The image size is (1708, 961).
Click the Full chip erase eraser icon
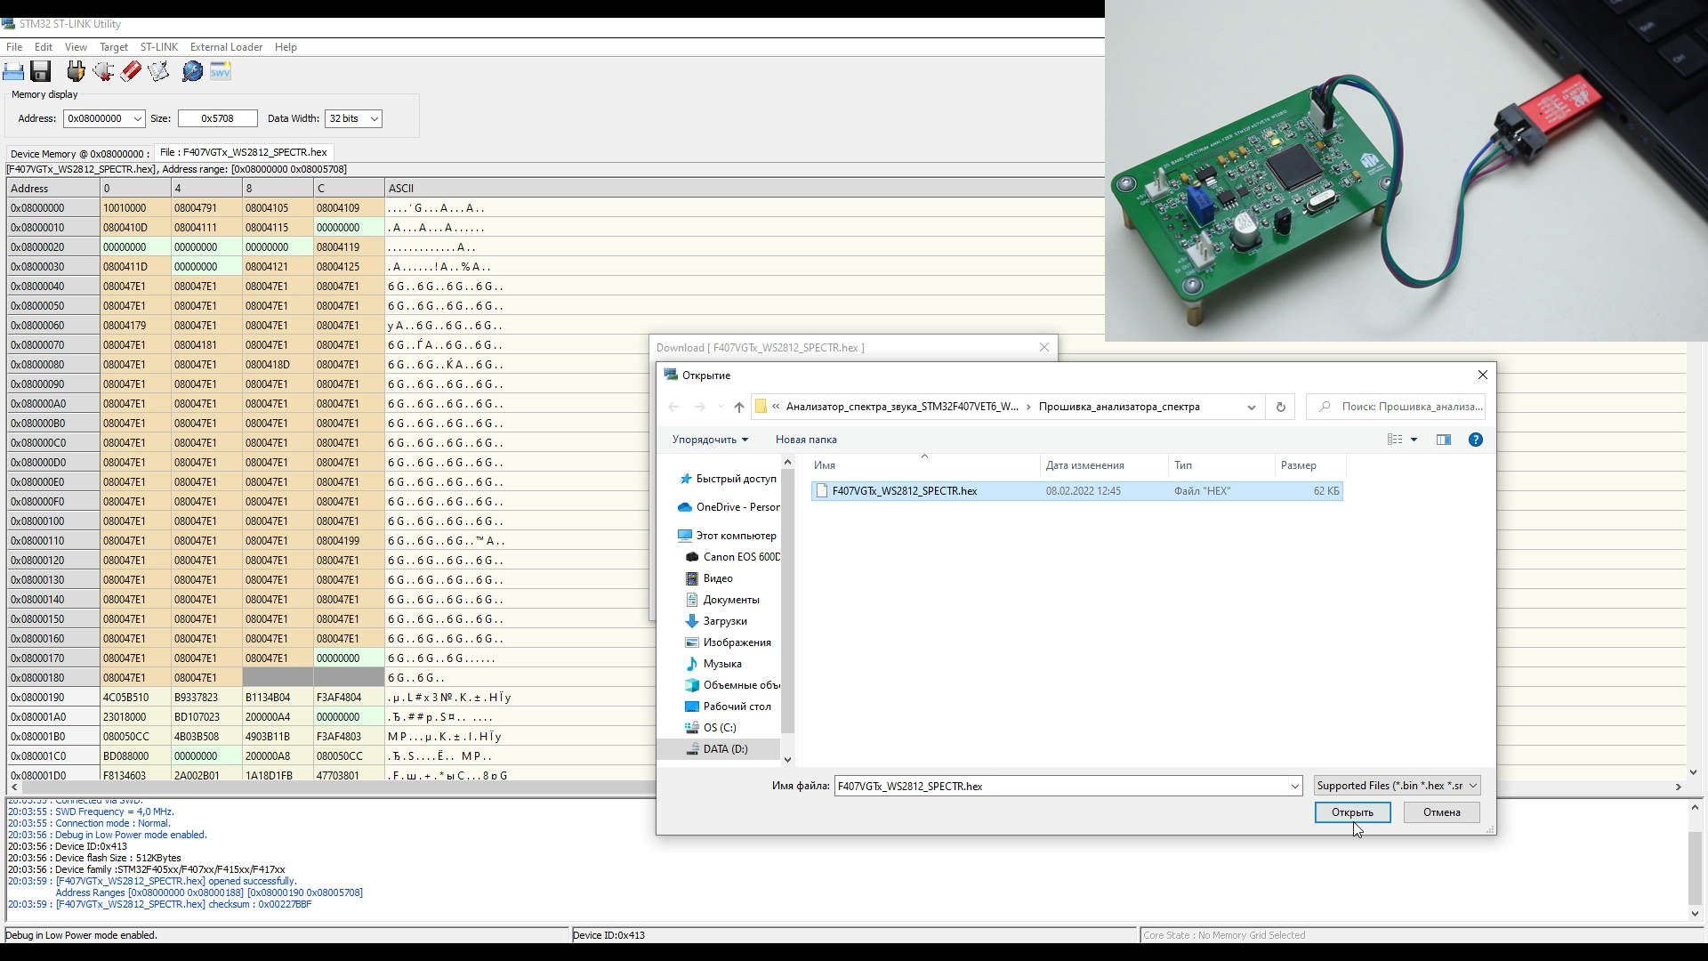[x=131, y=71]
